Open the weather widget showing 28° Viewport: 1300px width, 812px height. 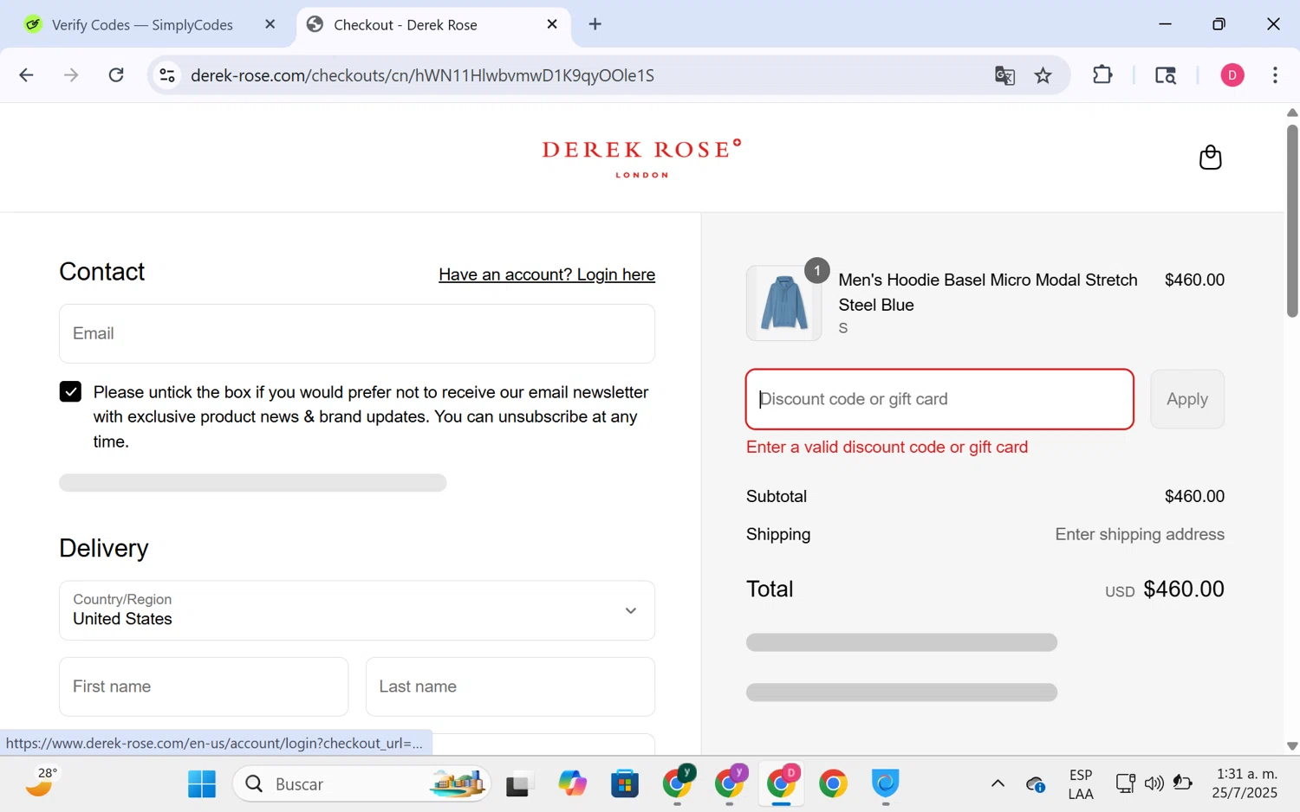coord(41,783)
